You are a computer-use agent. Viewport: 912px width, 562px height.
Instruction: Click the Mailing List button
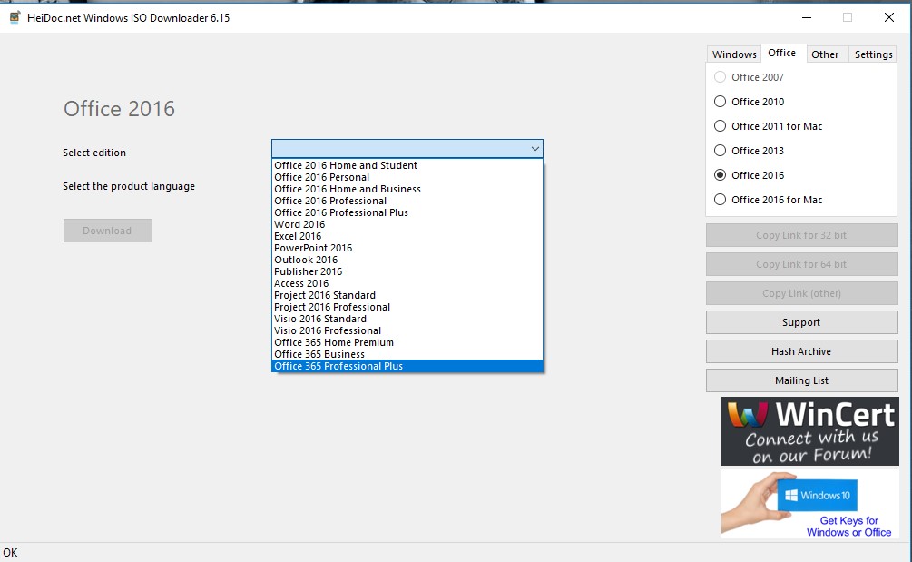tap(801, 380)
